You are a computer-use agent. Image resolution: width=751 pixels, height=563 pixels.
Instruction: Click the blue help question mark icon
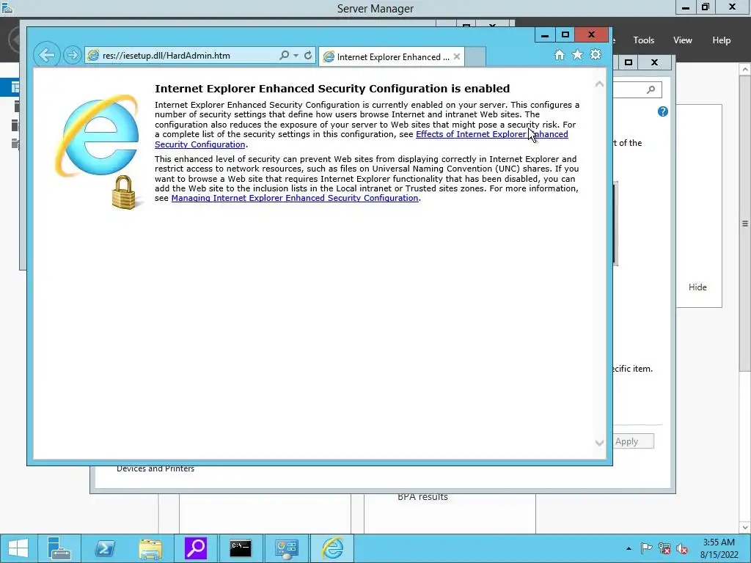(663, 111)
